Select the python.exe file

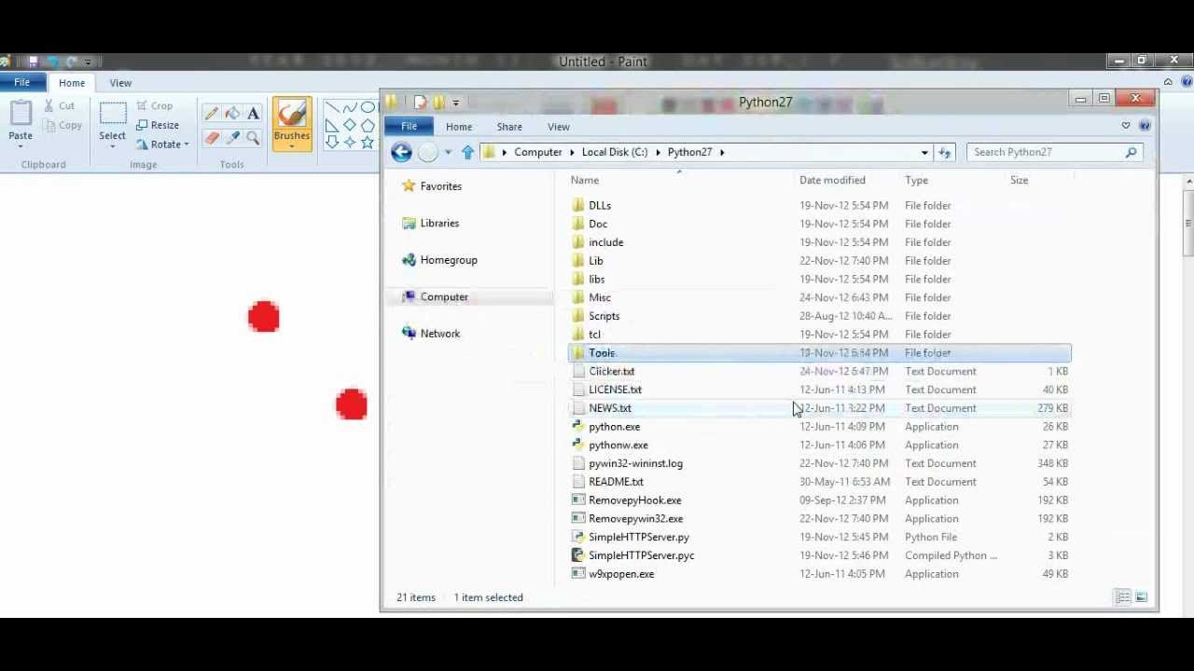click(x=819, y=427)
